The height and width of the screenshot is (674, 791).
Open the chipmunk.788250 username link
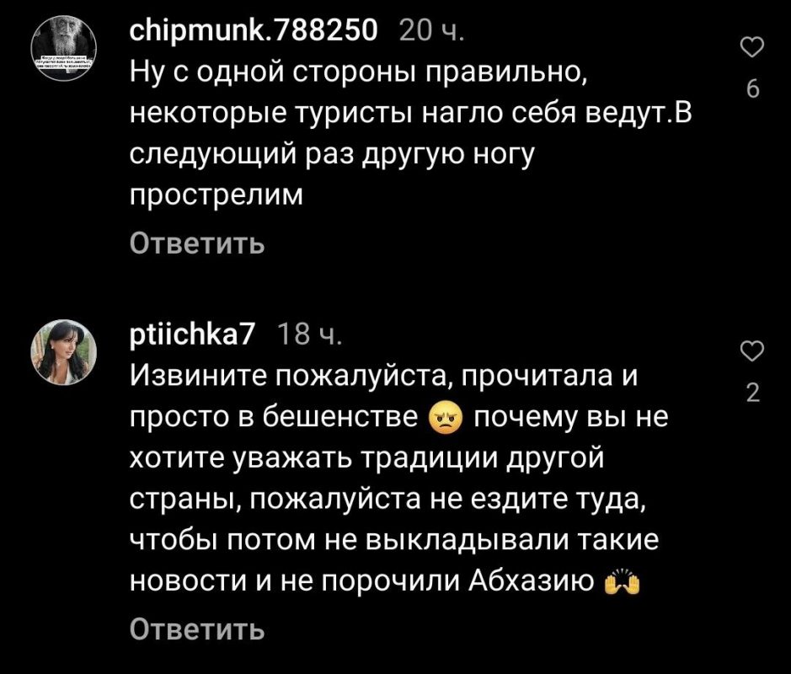point(254,32)
